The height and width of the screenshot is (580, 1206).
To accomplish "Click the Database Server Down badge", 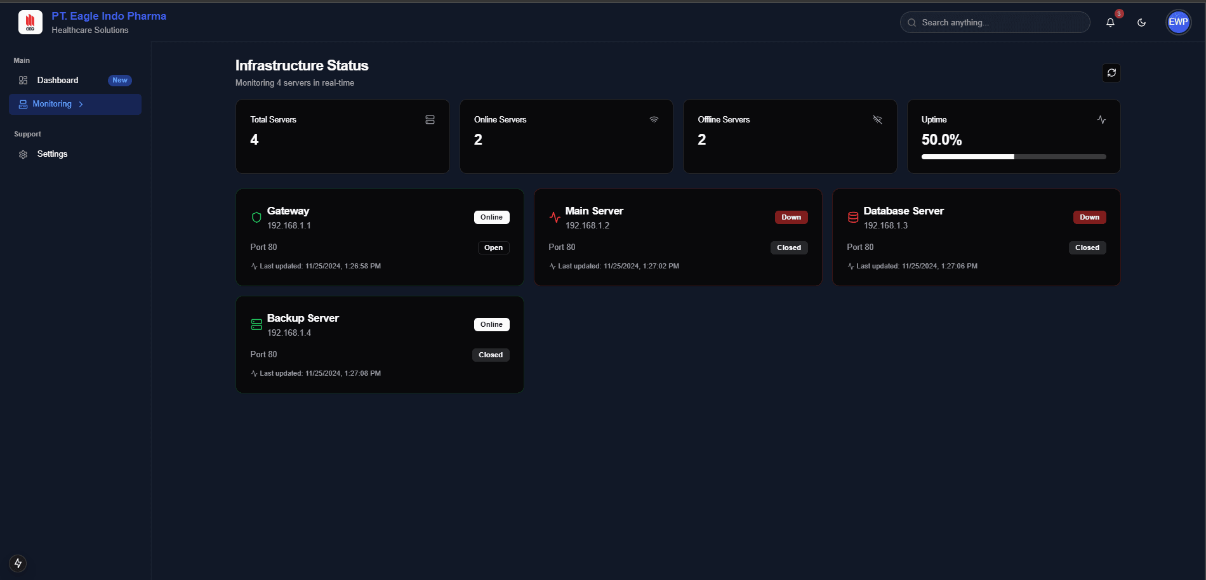I will [1089, 218].
